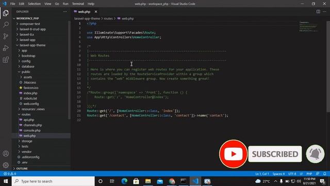Viewport: 330px width, 186px height.
Task: Open the Accounts menu icon
Action: click(6, 153)
